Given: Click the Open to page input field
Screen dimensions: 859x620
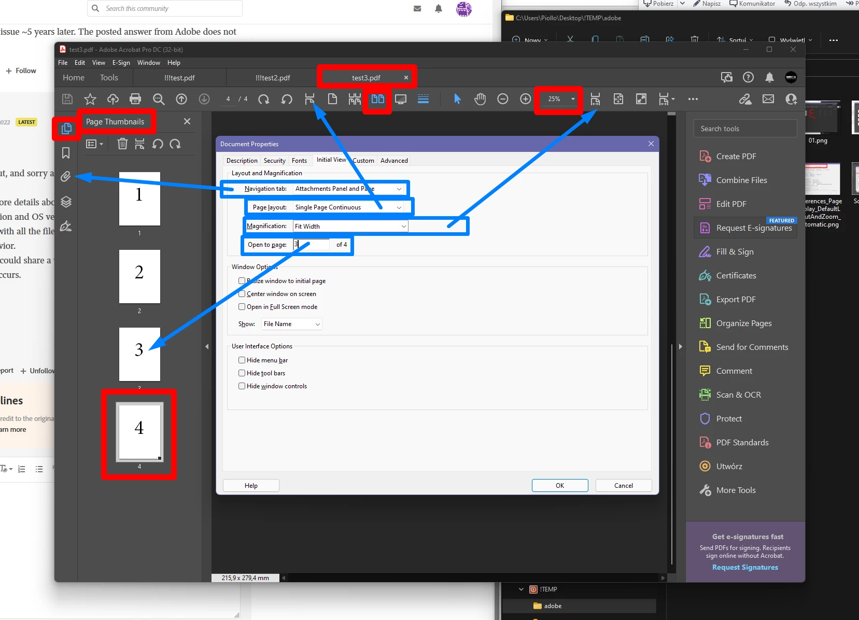Looking at the screenshot, I should (x=311, y=245).
